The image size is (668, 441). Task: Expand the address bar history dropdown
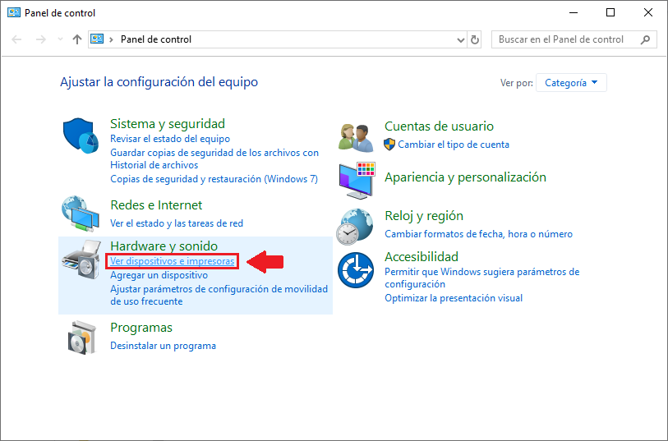(460, 40)
